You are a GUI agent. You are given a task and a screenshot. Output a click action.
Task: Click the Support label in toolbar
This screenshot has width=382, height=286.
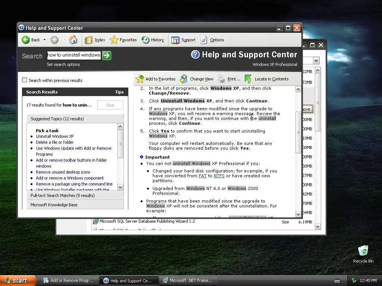(188, 40)
